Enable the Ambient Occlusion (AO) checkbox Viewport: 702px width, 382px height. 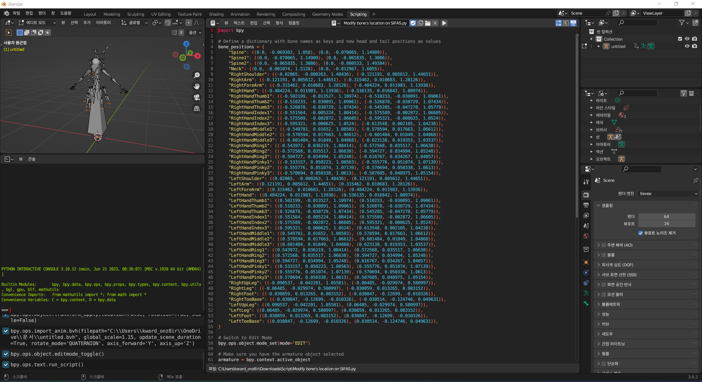(x=604, y=245)
